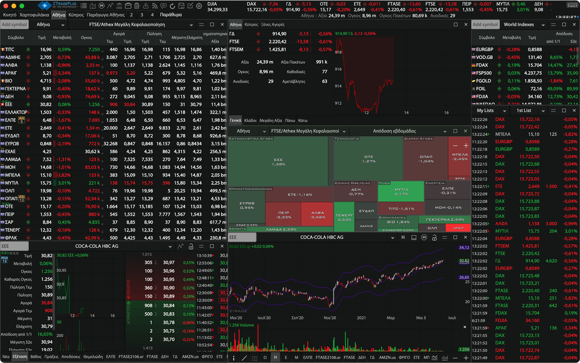The width and height of the screenshot is (580, 363).
Task: Click Add symbol in watchlist panel
Action: [x=14, y=25]
